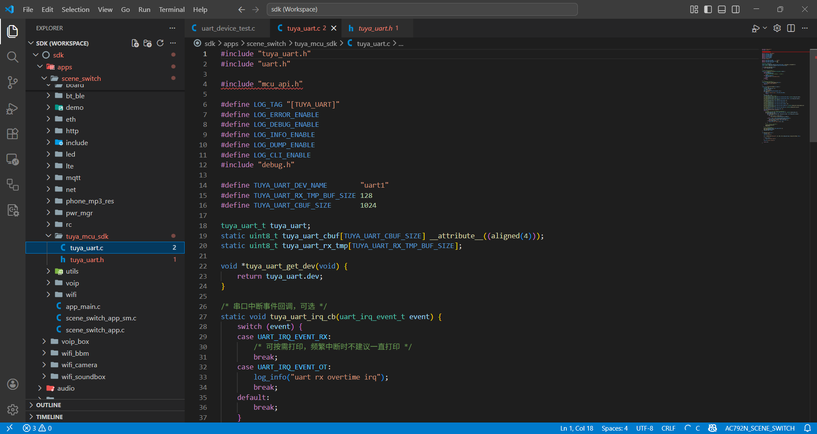This screenshot has width=817, height=434.
Task: Open notifications bell in status bar
Action: (x=807, y=428)
